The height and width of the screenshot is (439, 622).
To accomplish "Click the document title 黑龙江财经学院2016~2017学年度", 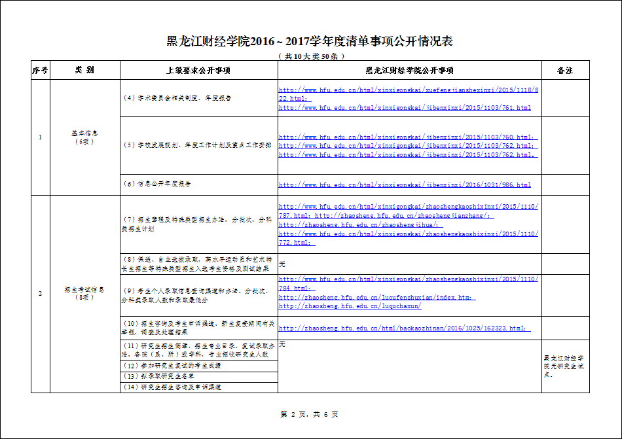I will point(310,42).
